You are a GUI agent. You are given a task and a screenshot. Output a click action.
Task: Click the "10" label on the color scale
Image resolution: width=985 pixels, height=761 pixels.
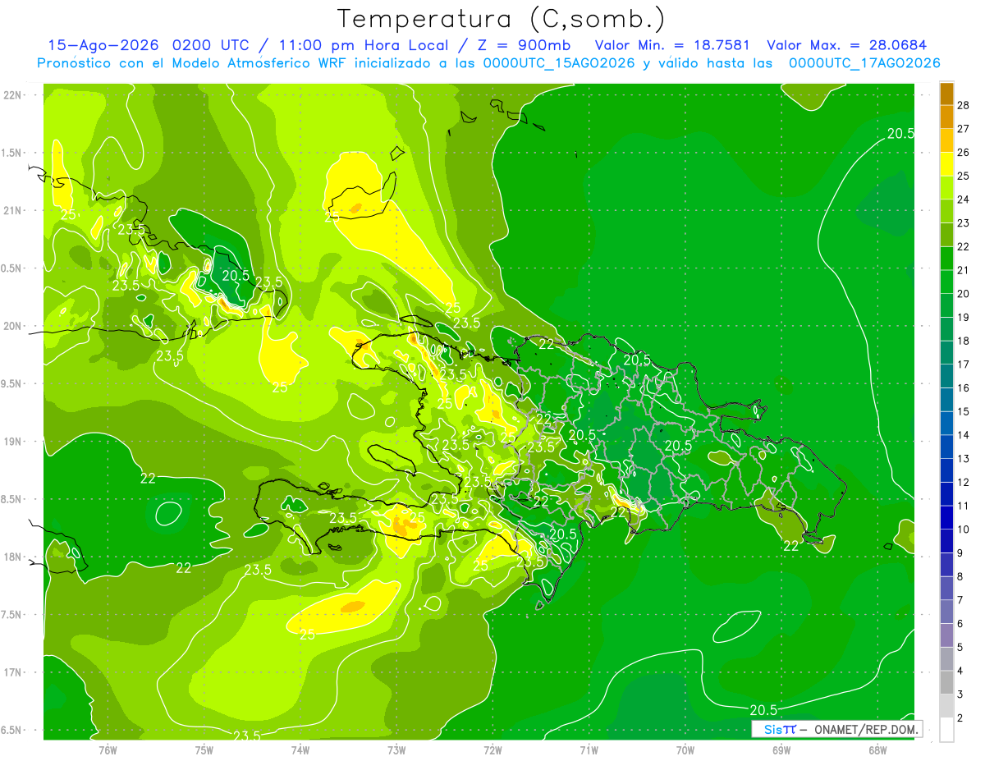coord(964,529)
